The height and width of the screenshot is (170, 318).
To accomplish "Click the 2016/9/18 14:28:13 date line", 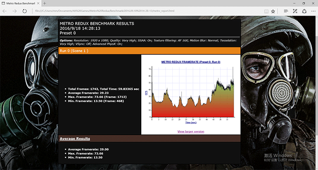I will [x=80, y=28].
